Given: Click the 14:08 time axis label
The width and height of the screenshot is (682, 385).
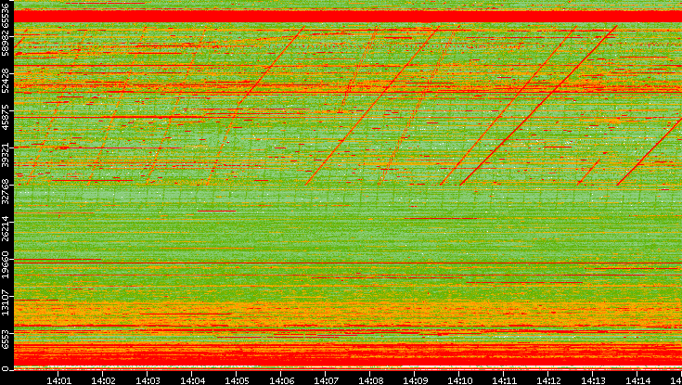Looking at the screenshot, I should click(370, 380).
